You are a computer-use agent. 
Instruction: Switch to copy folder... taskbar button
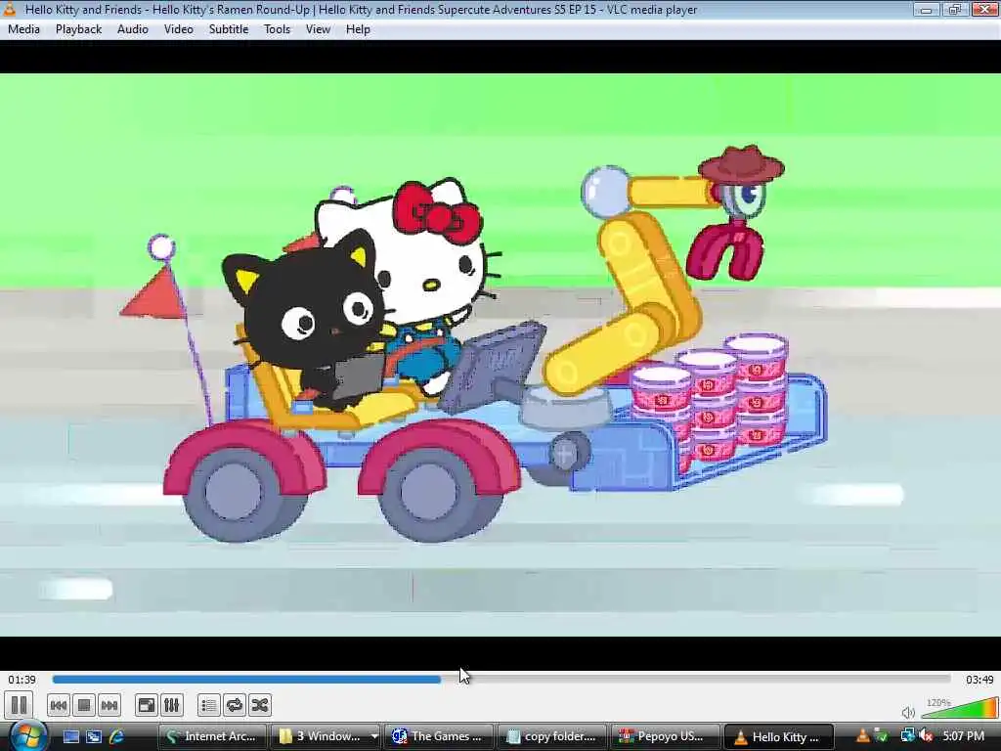(552, 736)
